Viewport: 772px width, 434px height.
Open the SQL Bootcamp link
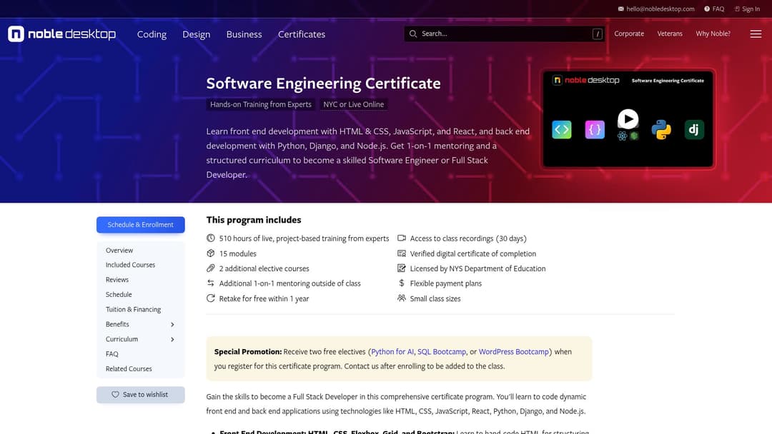pos(442,352)
